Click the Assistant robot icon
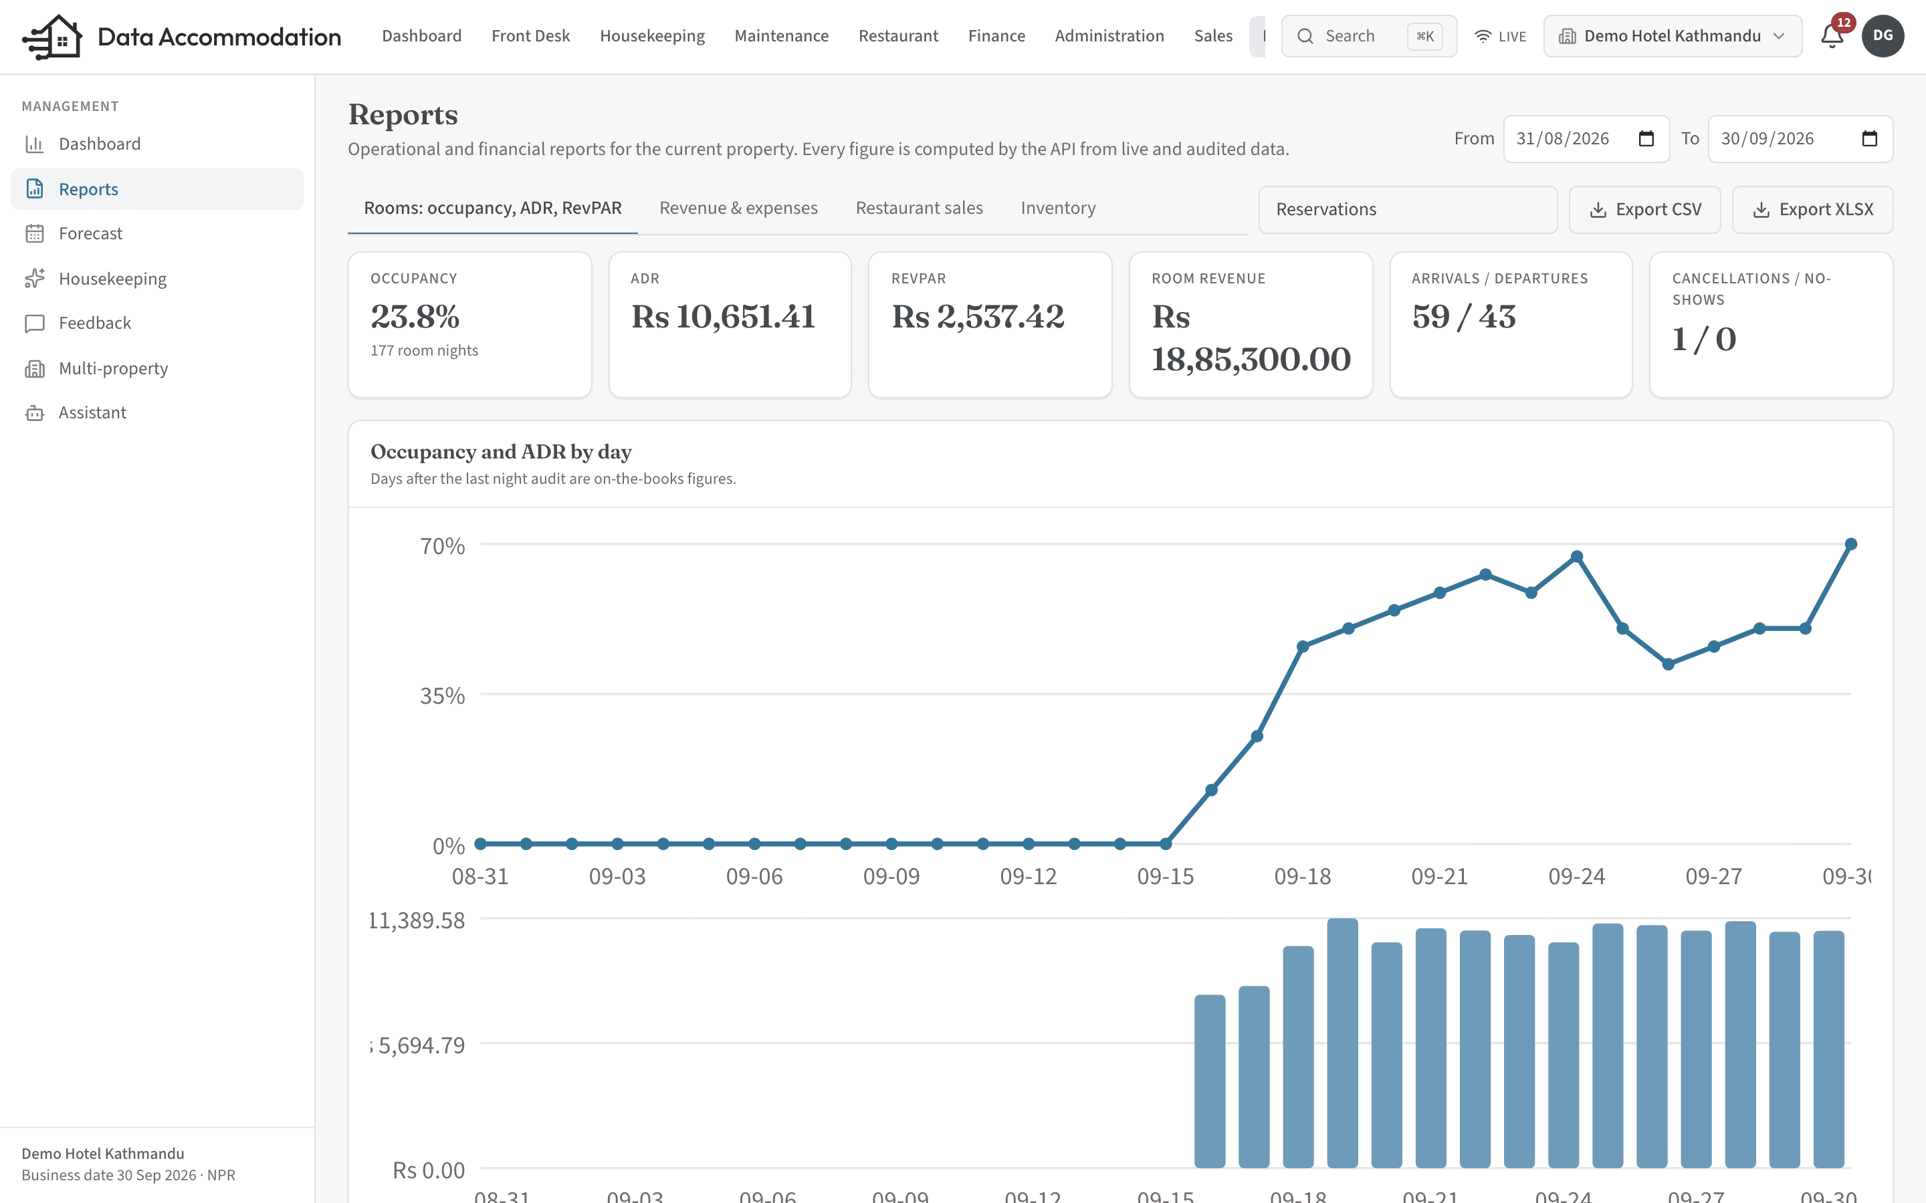The width and height of the screenshot is (1926, 1203). click(x=34, y=413)
